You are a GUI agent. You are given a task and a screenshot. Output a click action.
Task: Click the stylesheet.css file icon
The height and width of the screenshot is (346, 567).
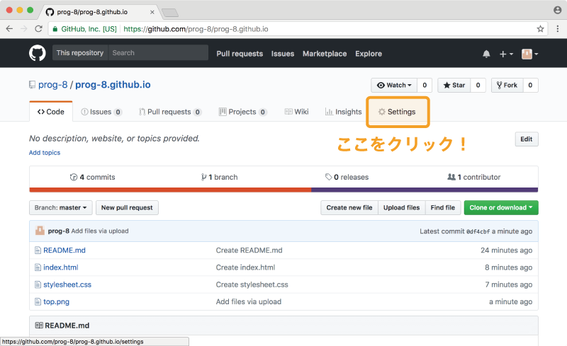38,284
